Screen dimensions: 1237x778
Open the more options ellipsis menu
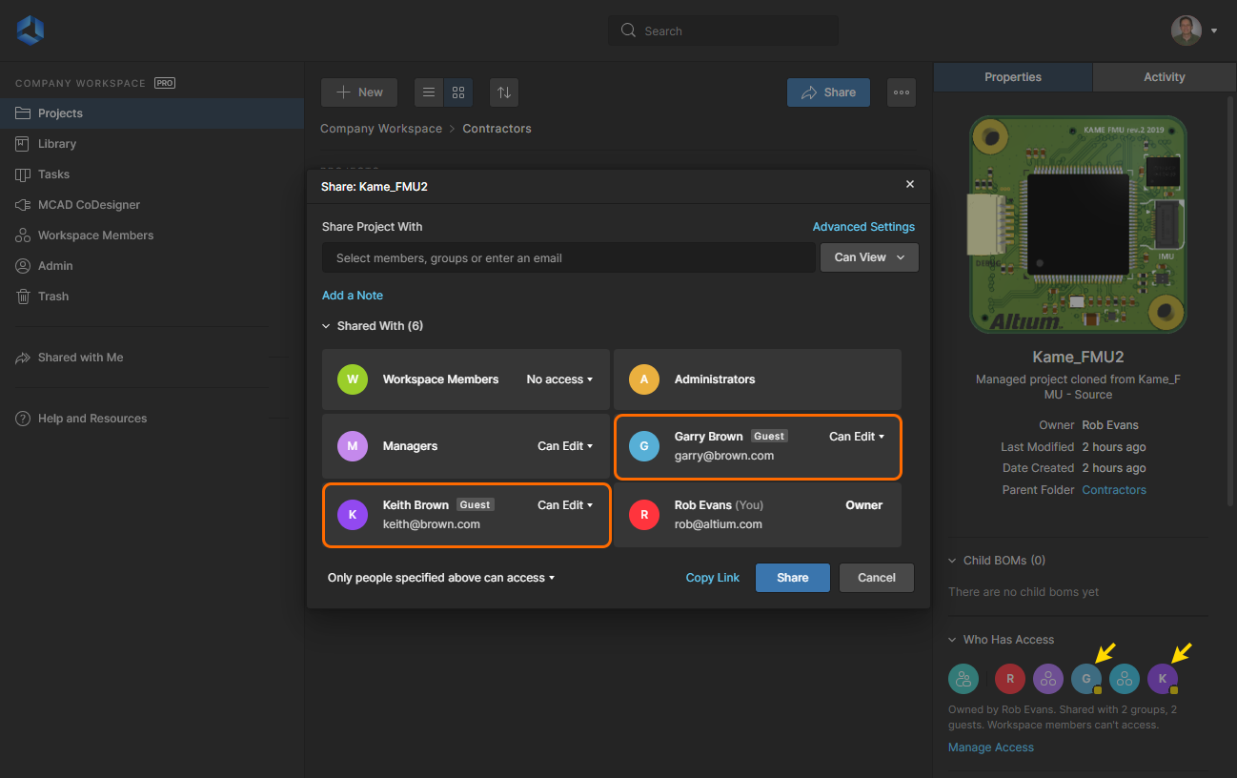902,92
